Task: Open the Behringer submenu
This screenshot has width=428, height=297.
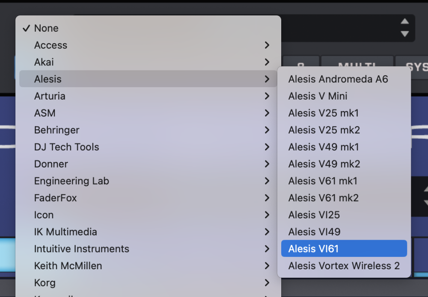Action: point(56,130)
